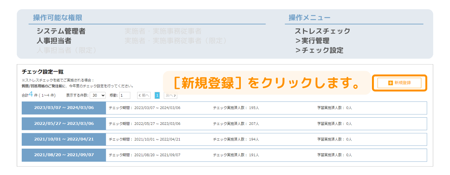Image resolution: width=450 pixels, height=175 pixels.
Task: Select page 1 in the pagination
Action: coord(157,96)
